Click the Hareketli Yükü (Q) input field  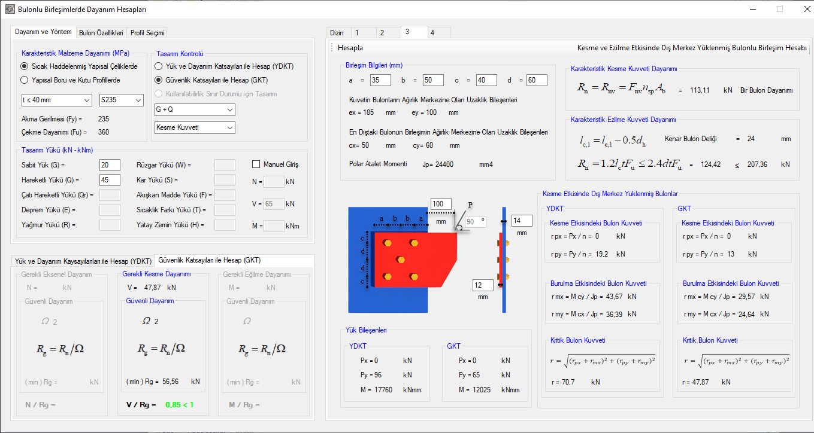pos(110,179)
